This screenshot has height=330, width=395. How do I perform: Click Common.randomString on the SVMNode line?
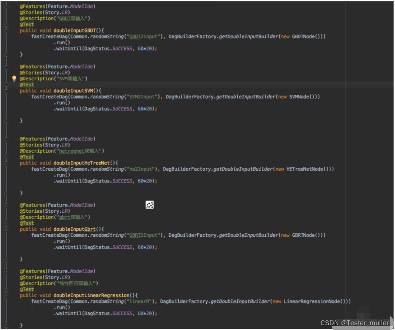tap(97, 97)
